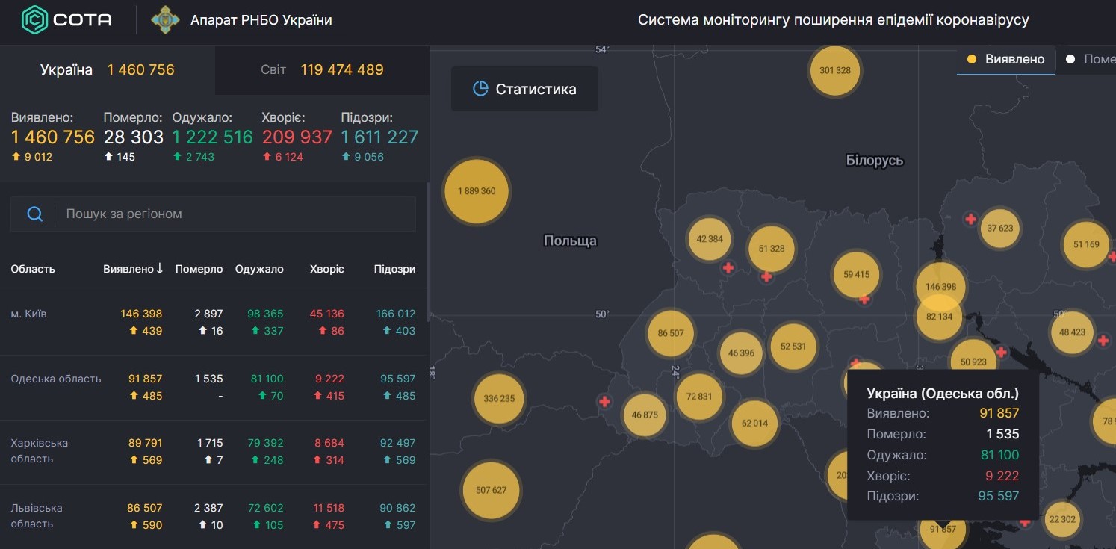Click the 146 398 Kyiv map bubble
1116x549 pixels.
[x=940, y=287]
